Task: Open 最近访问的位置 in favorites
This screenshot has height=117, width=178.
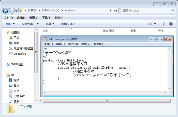Action: click(x=23, y=48)
